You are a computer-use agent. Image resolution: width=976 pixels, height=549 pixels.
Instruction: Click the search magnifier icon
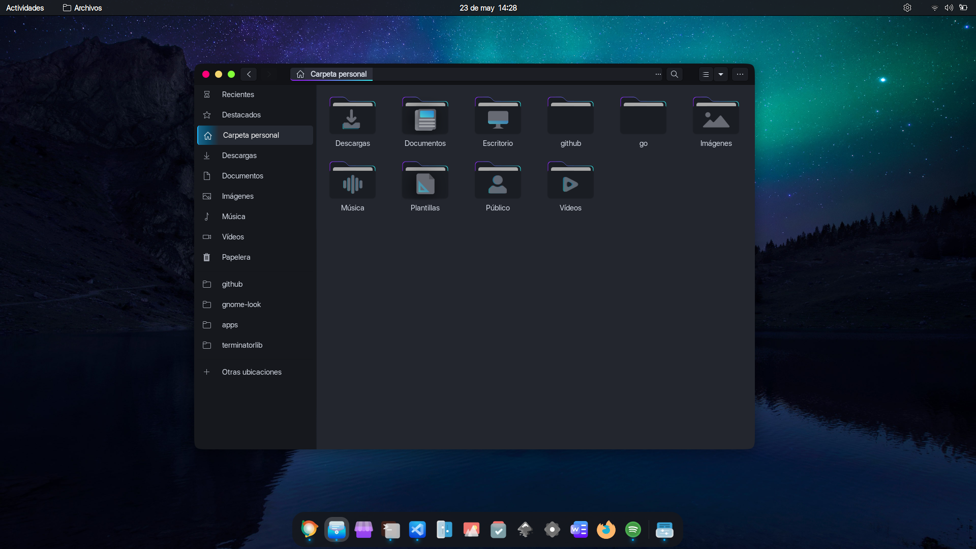(x=675, y=74)
